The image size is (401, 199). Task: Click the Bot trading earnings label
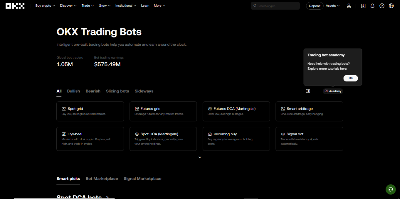pyautogui.click(x=109, y=57)
